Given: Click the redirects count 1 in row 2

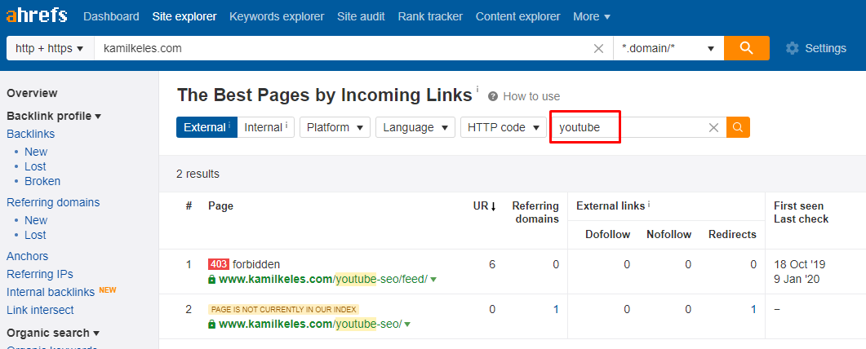Looking at the screenshot, I should pyautogui.click(x=753, y=309).
